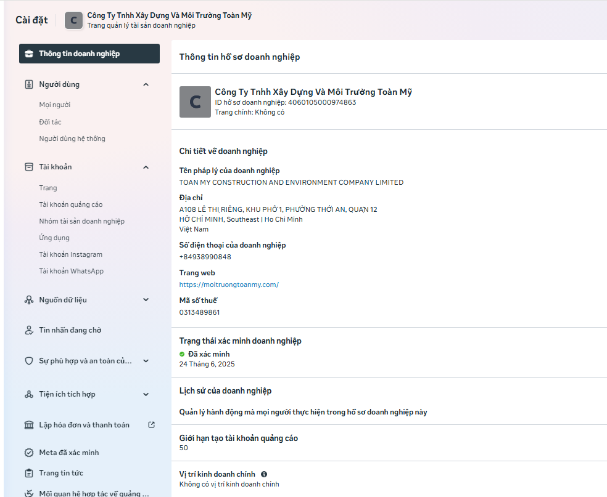Click the bank icon for Lập hóa đơn và thanh toán
This screenshot has width=607, height=497.
tap(29, 425)
